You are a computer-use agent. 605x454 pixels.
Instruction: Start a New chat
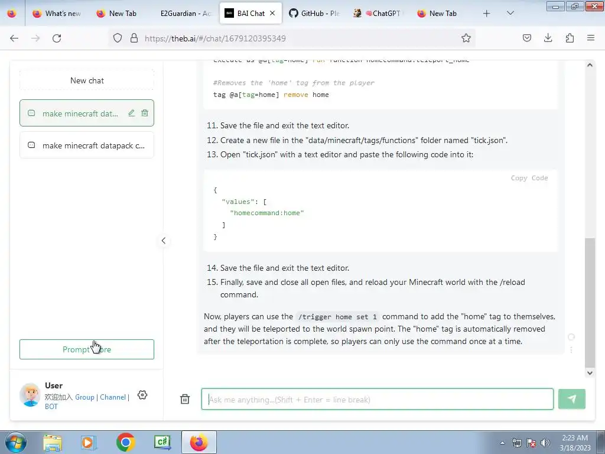[x=87, y=80]
